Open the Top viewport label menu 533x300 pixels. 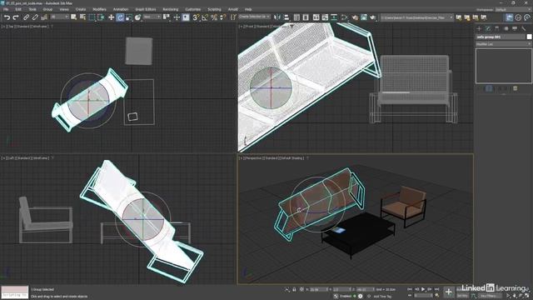pyautogui.click(x=11, y=26)
